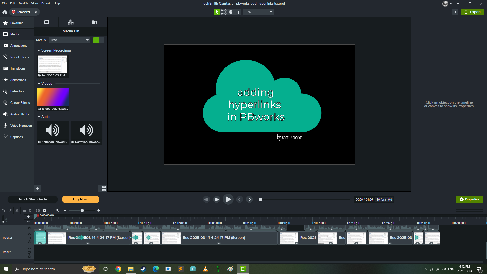Click the Export button
The height and width of the screenshot is (274, 487).
click(x=473, y=12)
